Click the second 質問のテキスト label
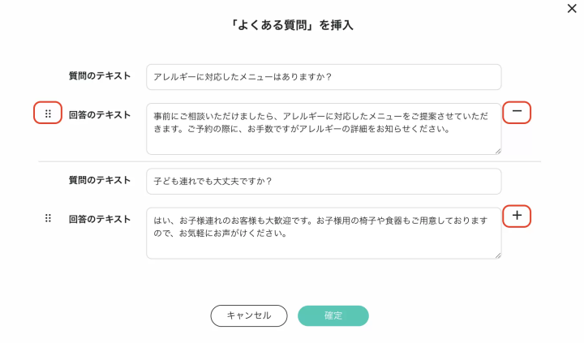584x343 pixels. [x=99, y=180]
